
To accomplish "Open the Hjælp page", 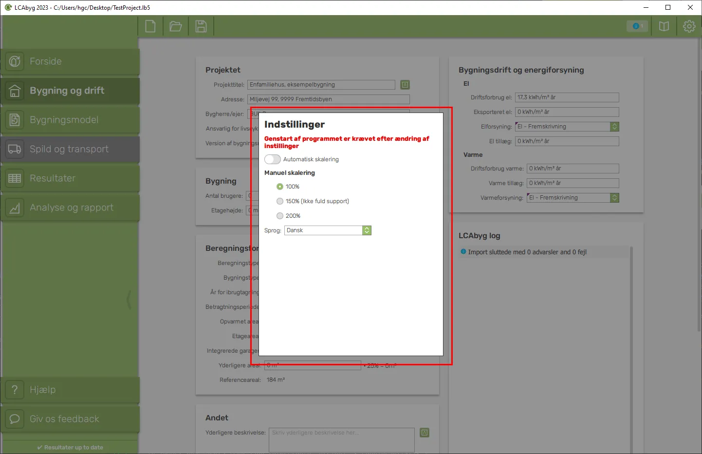I will pyautogui.click(x=70, y=390).
